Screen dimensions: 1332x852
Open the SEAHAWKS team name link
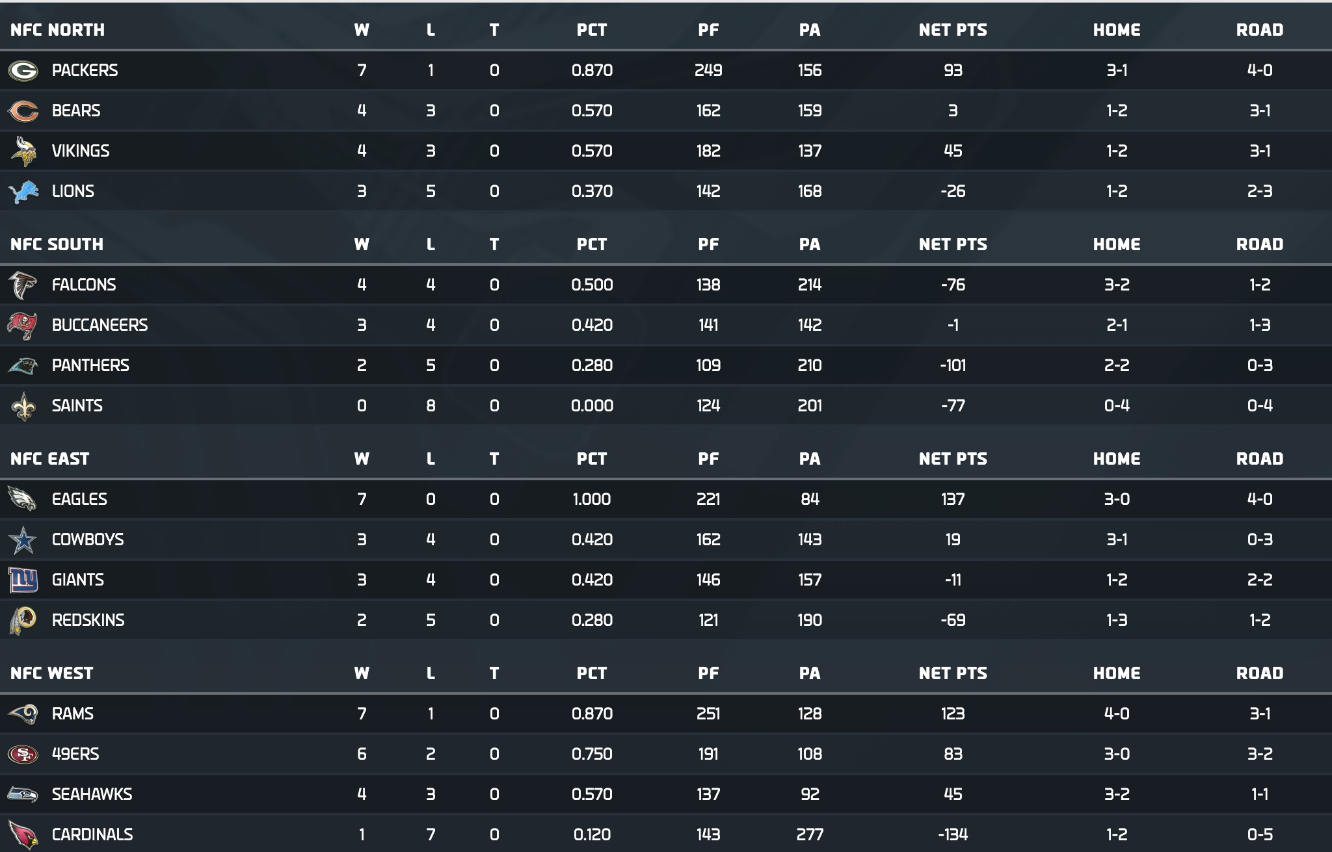[92, 794]
